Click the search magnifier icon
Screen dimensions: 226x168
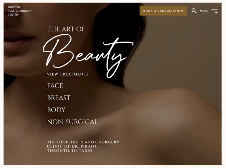[194, 11]
